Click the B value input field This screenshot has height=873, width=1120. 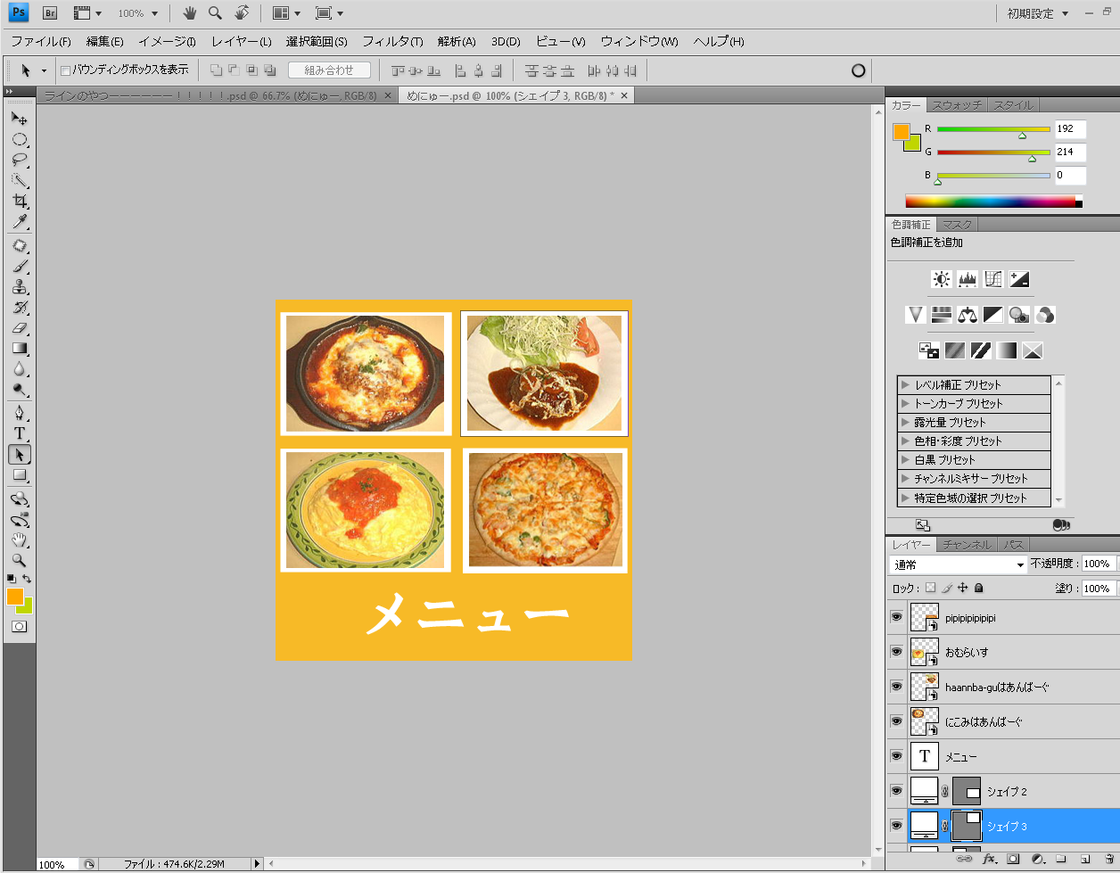tap(1070, 176)
